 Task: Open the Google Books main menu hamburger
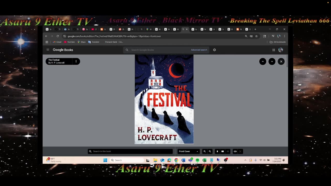(48, 50)
